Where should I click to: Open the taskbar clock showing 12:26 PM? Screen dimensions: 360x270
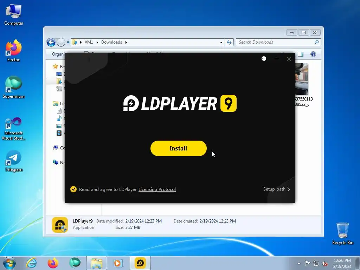tap(342, 263)
